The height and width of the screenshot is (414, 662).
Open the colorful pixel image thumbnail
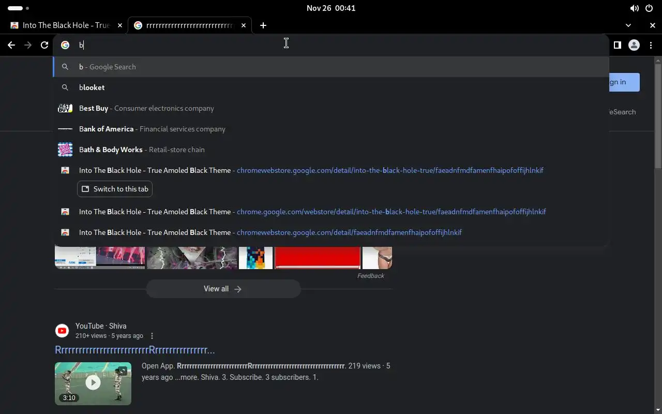pos(255,258)
